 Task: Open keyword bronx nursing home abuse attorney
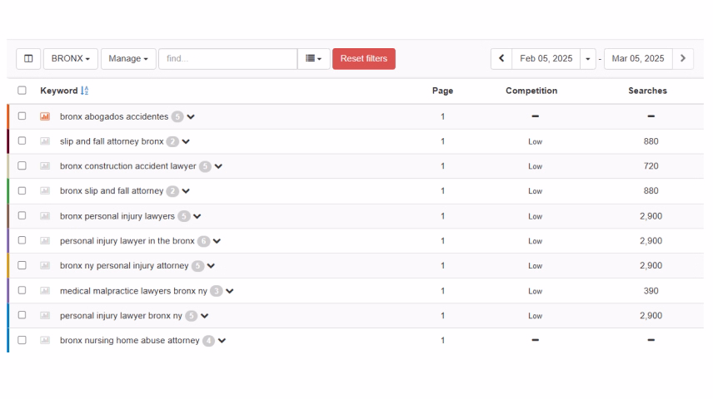(x=130, y=341)
